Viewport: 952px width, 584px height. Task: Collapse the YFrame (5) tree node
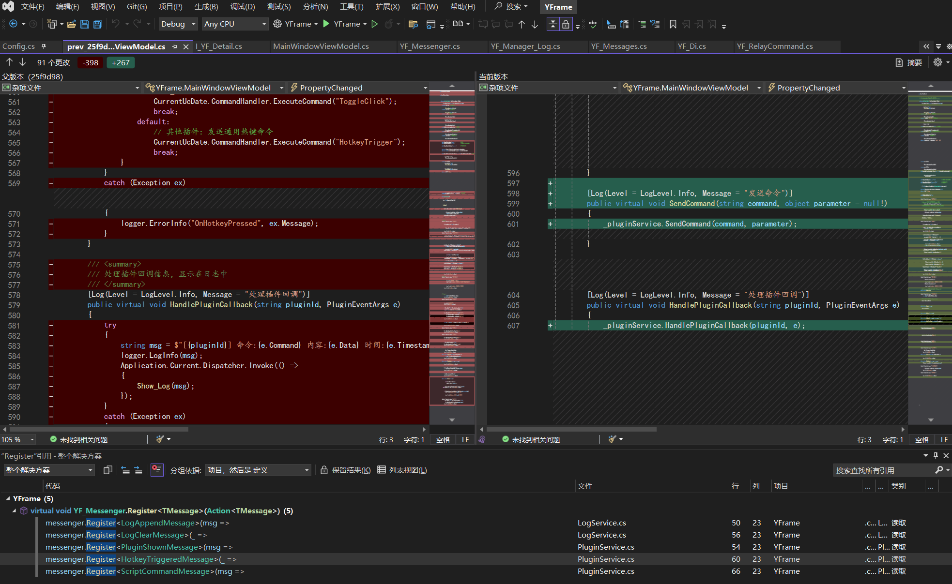point(8,498)
